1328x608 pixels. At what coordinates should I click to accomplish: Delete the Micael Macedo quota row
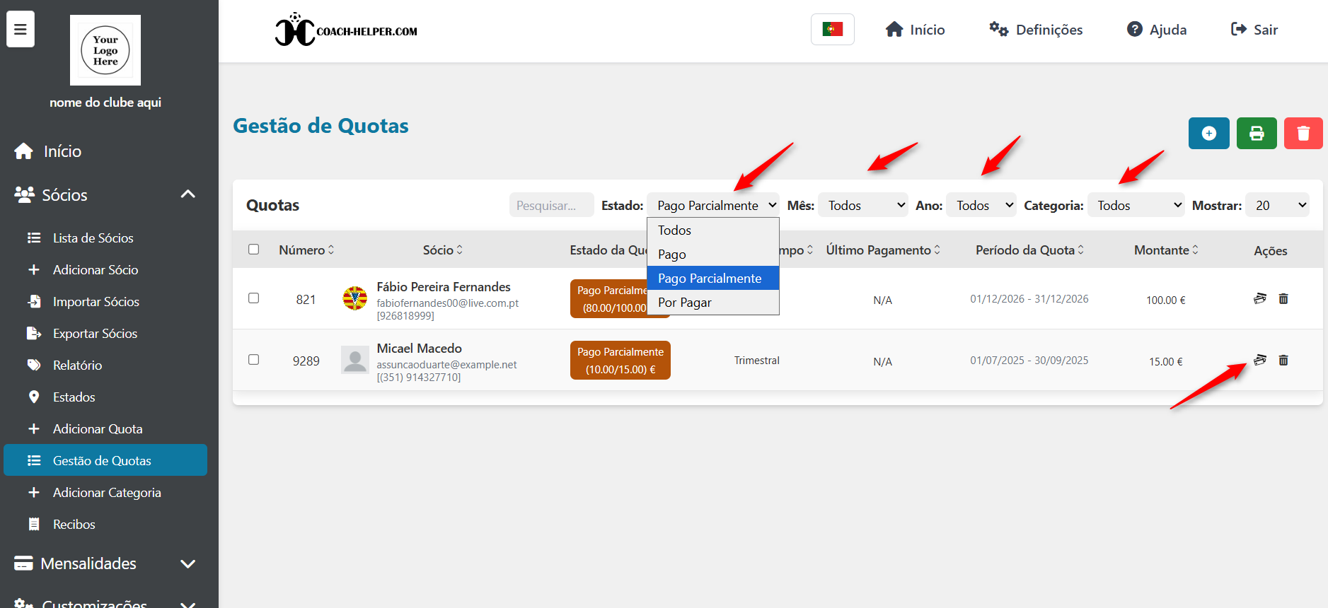tap(1283, 361)
